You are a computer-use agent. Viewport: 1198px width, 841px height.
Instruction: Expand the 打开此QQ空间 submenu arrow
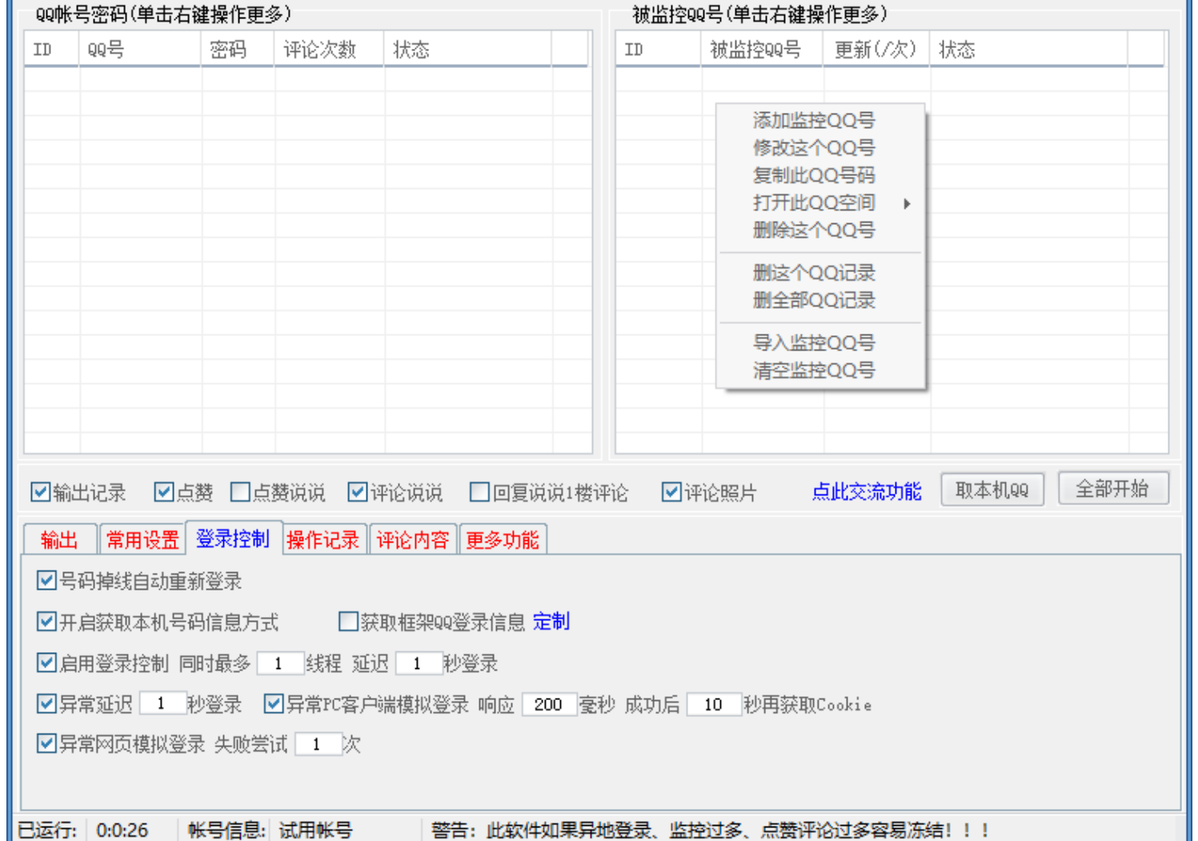point(907,203)
